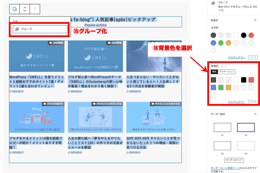Choose the red background color swatch
Screen dimensions: 260x173
pyautogui.click(x=251, y=80)
